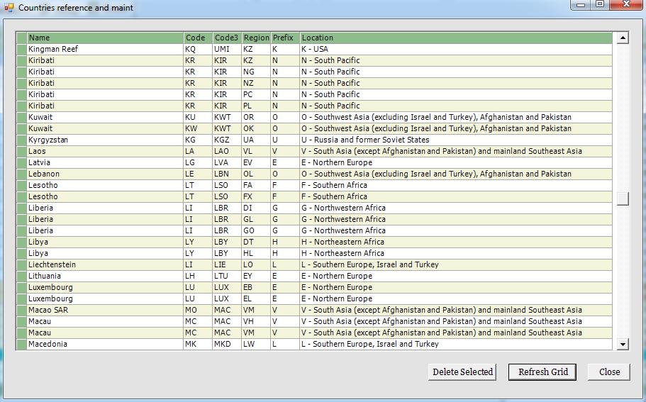Select row header of Macedonia row
646x402 pixels.
click(21, 344)
